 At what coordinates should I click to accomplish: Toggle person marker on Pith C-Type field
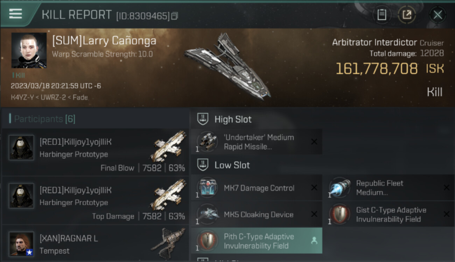pyautogui.click(x=314, y=241)
